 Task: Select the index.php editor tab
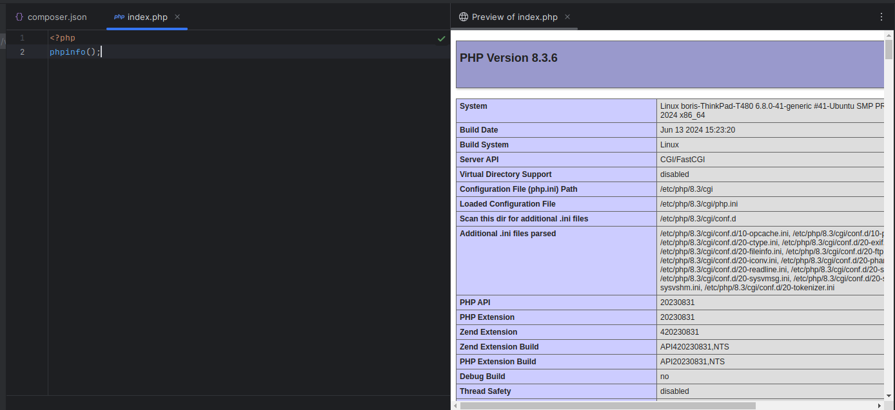point(147,17)
